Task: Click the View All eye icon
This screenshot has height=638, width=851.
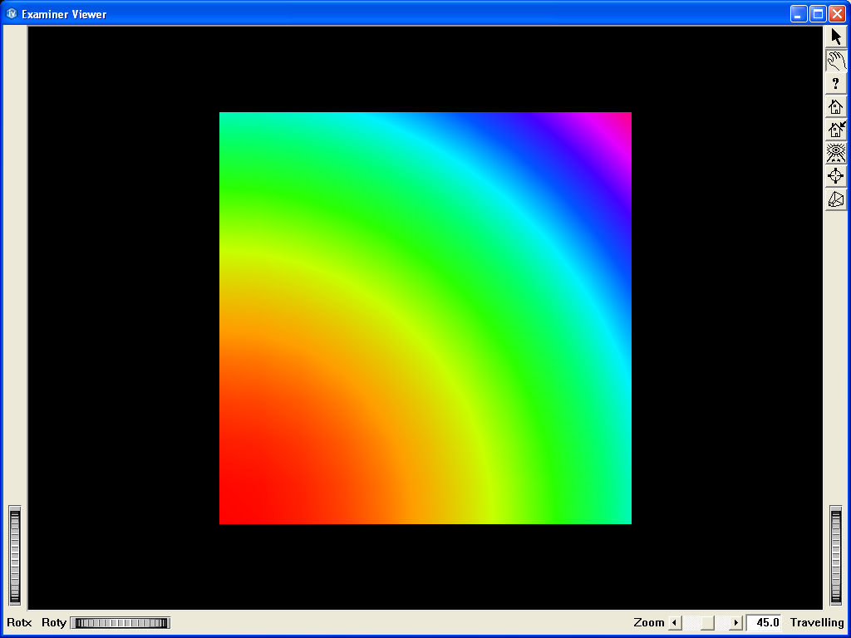Action: 835,152
